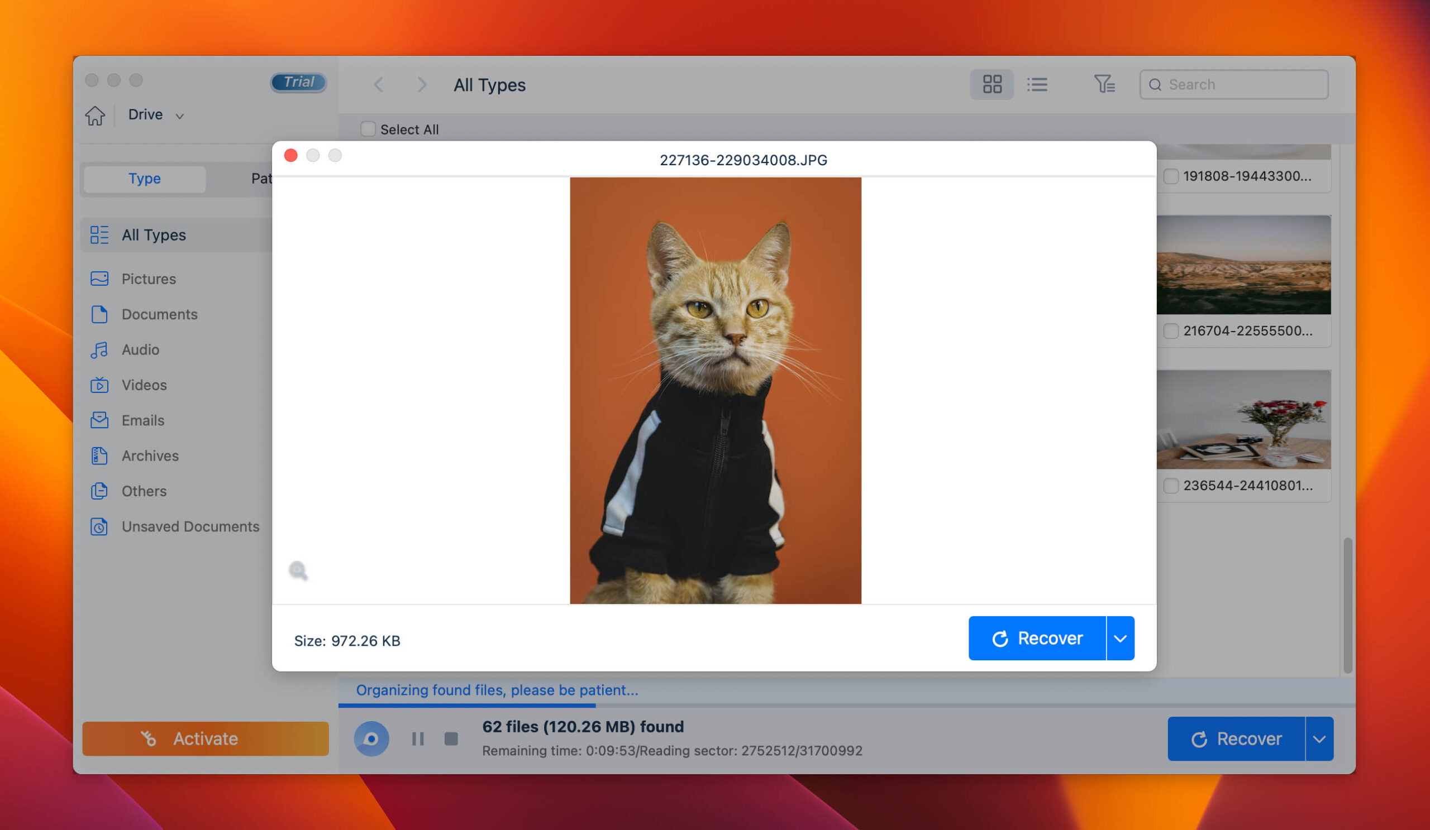
Task: Click the Search input field
Action: click(x=1234, y=84)
